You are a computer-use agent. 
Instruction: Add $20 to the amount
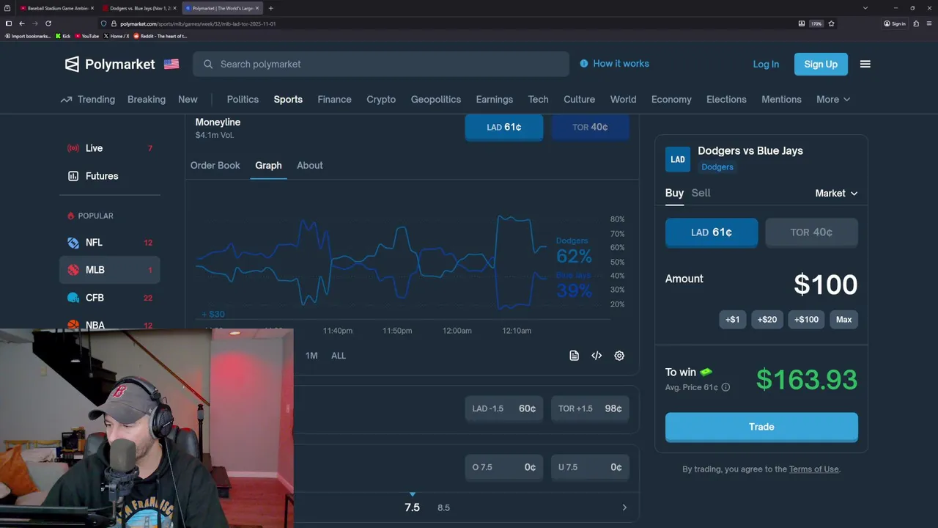click(x=767, y=320)
